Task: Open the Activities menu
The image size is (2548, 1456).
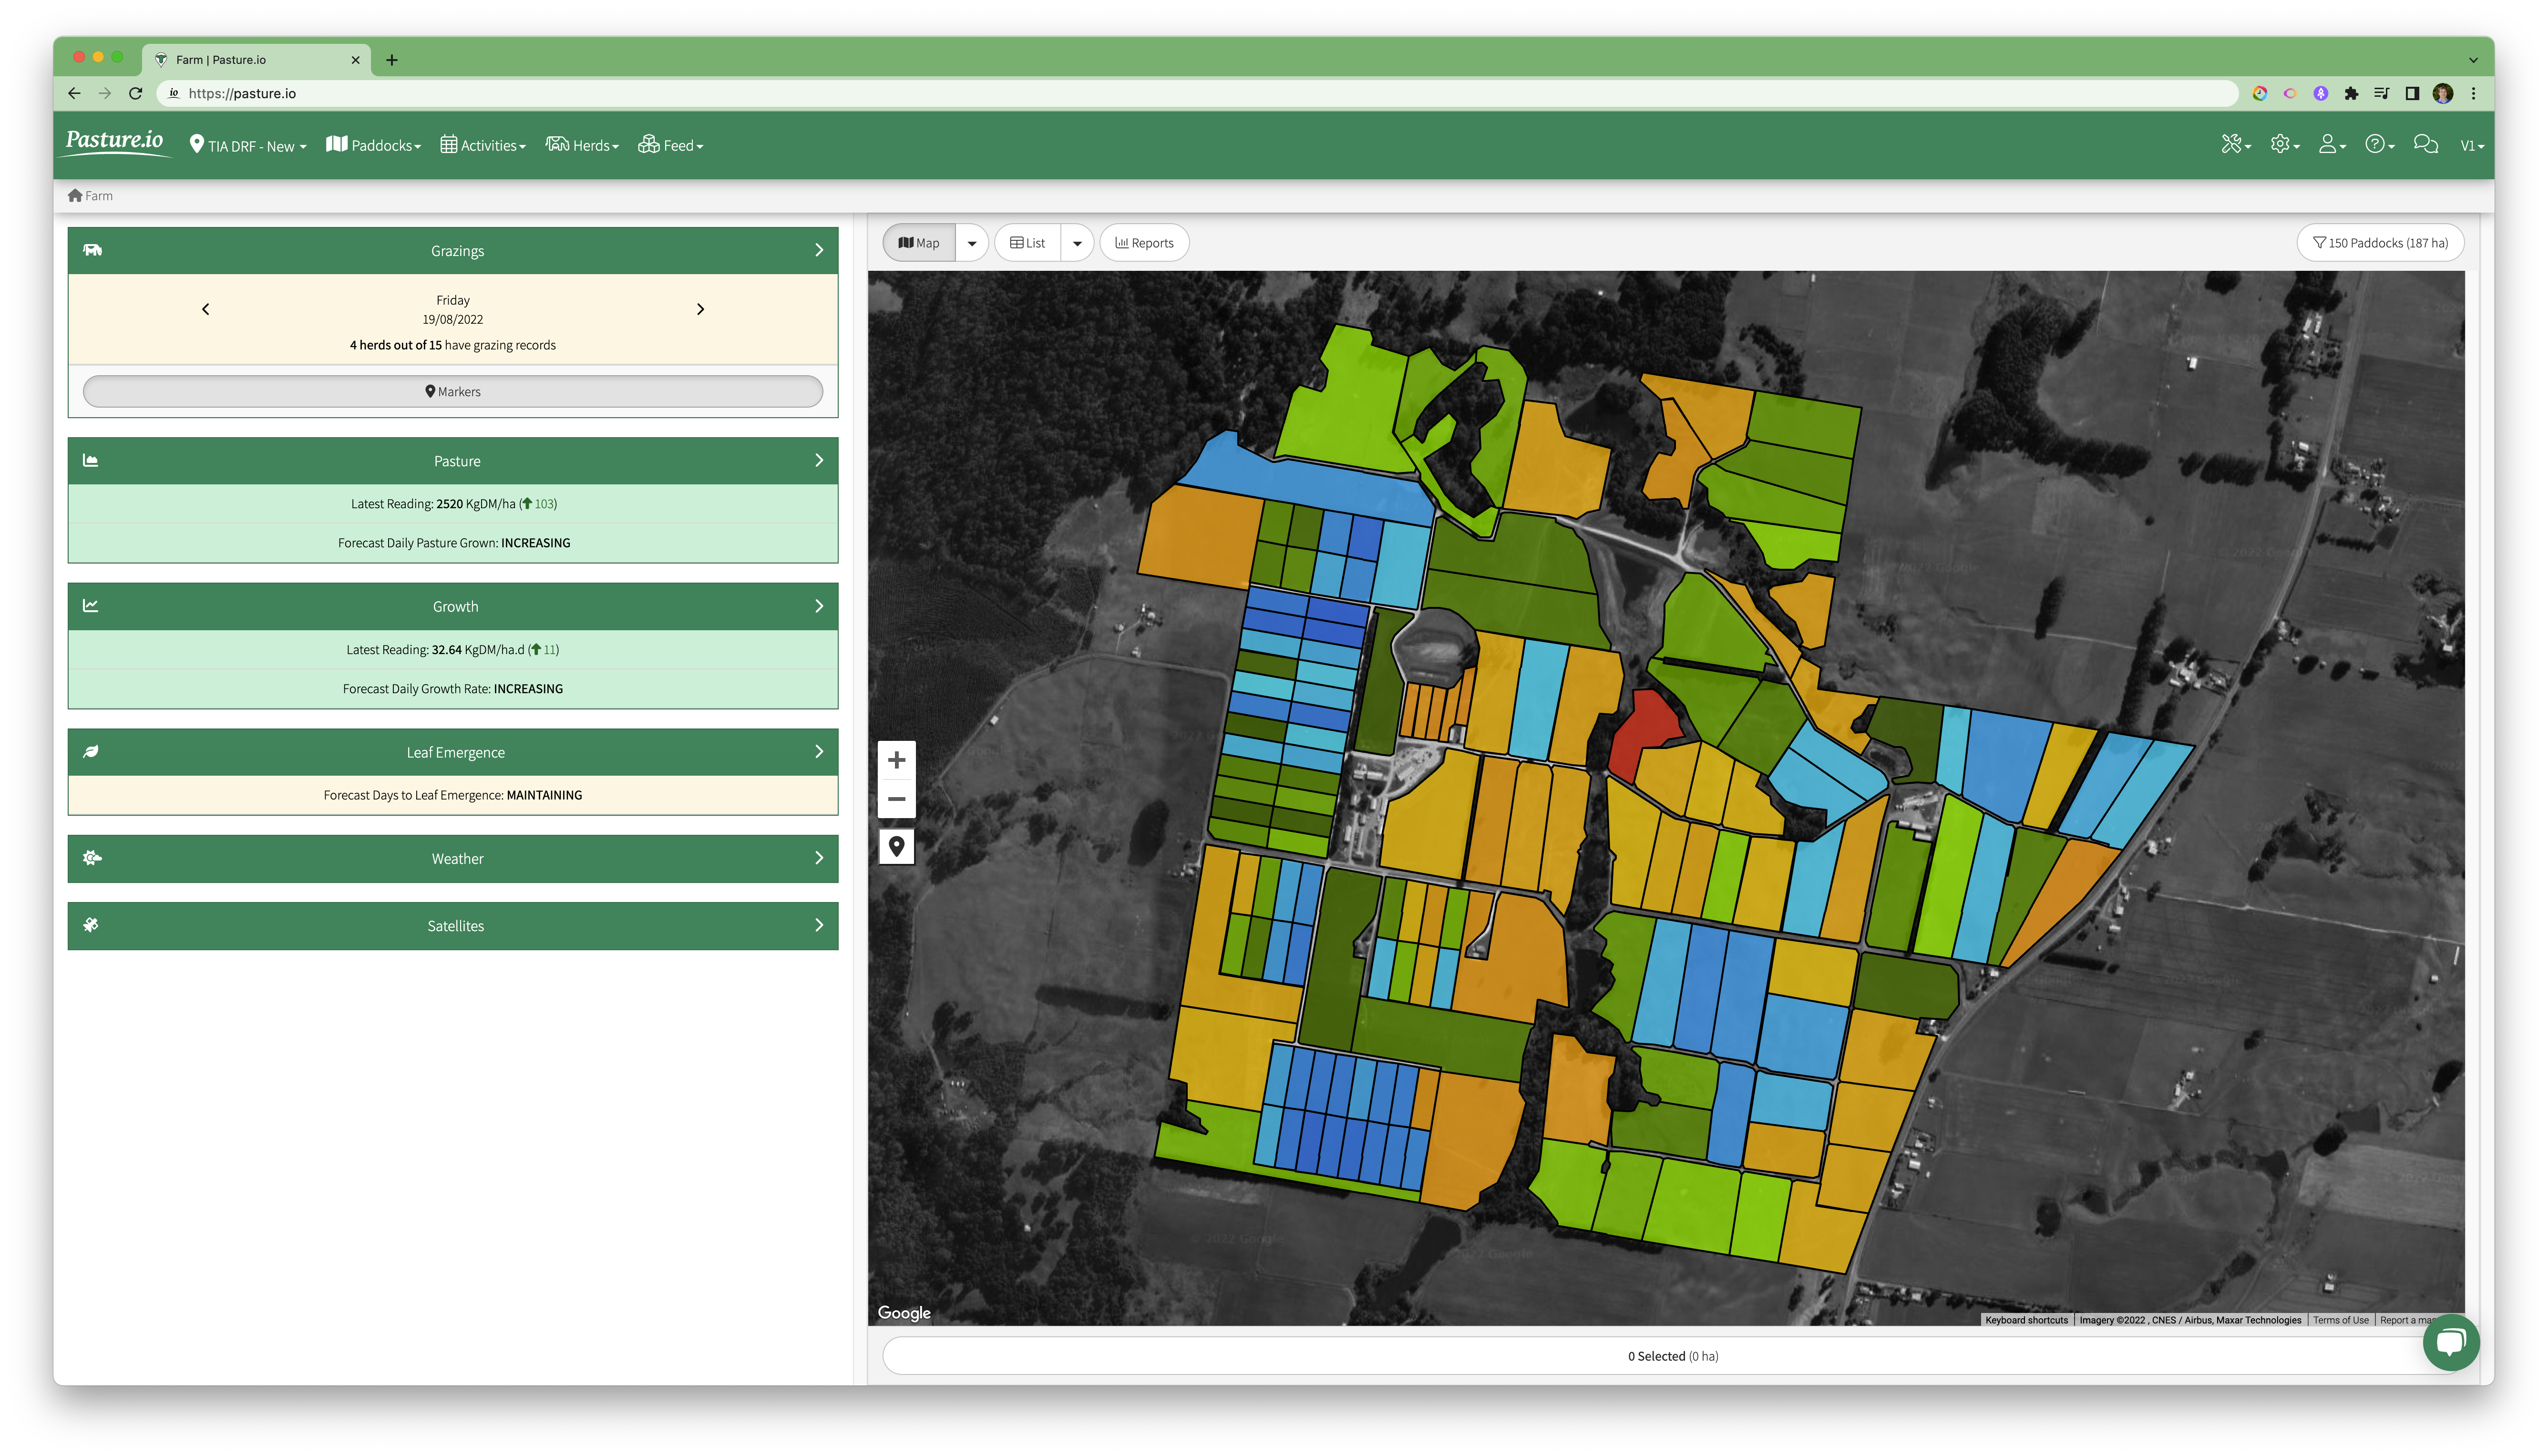Action: (483, 146)
